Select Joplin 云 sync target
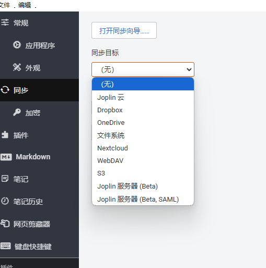Image resolution: width=266 pixels, height=268 pixels. point(143,97)
